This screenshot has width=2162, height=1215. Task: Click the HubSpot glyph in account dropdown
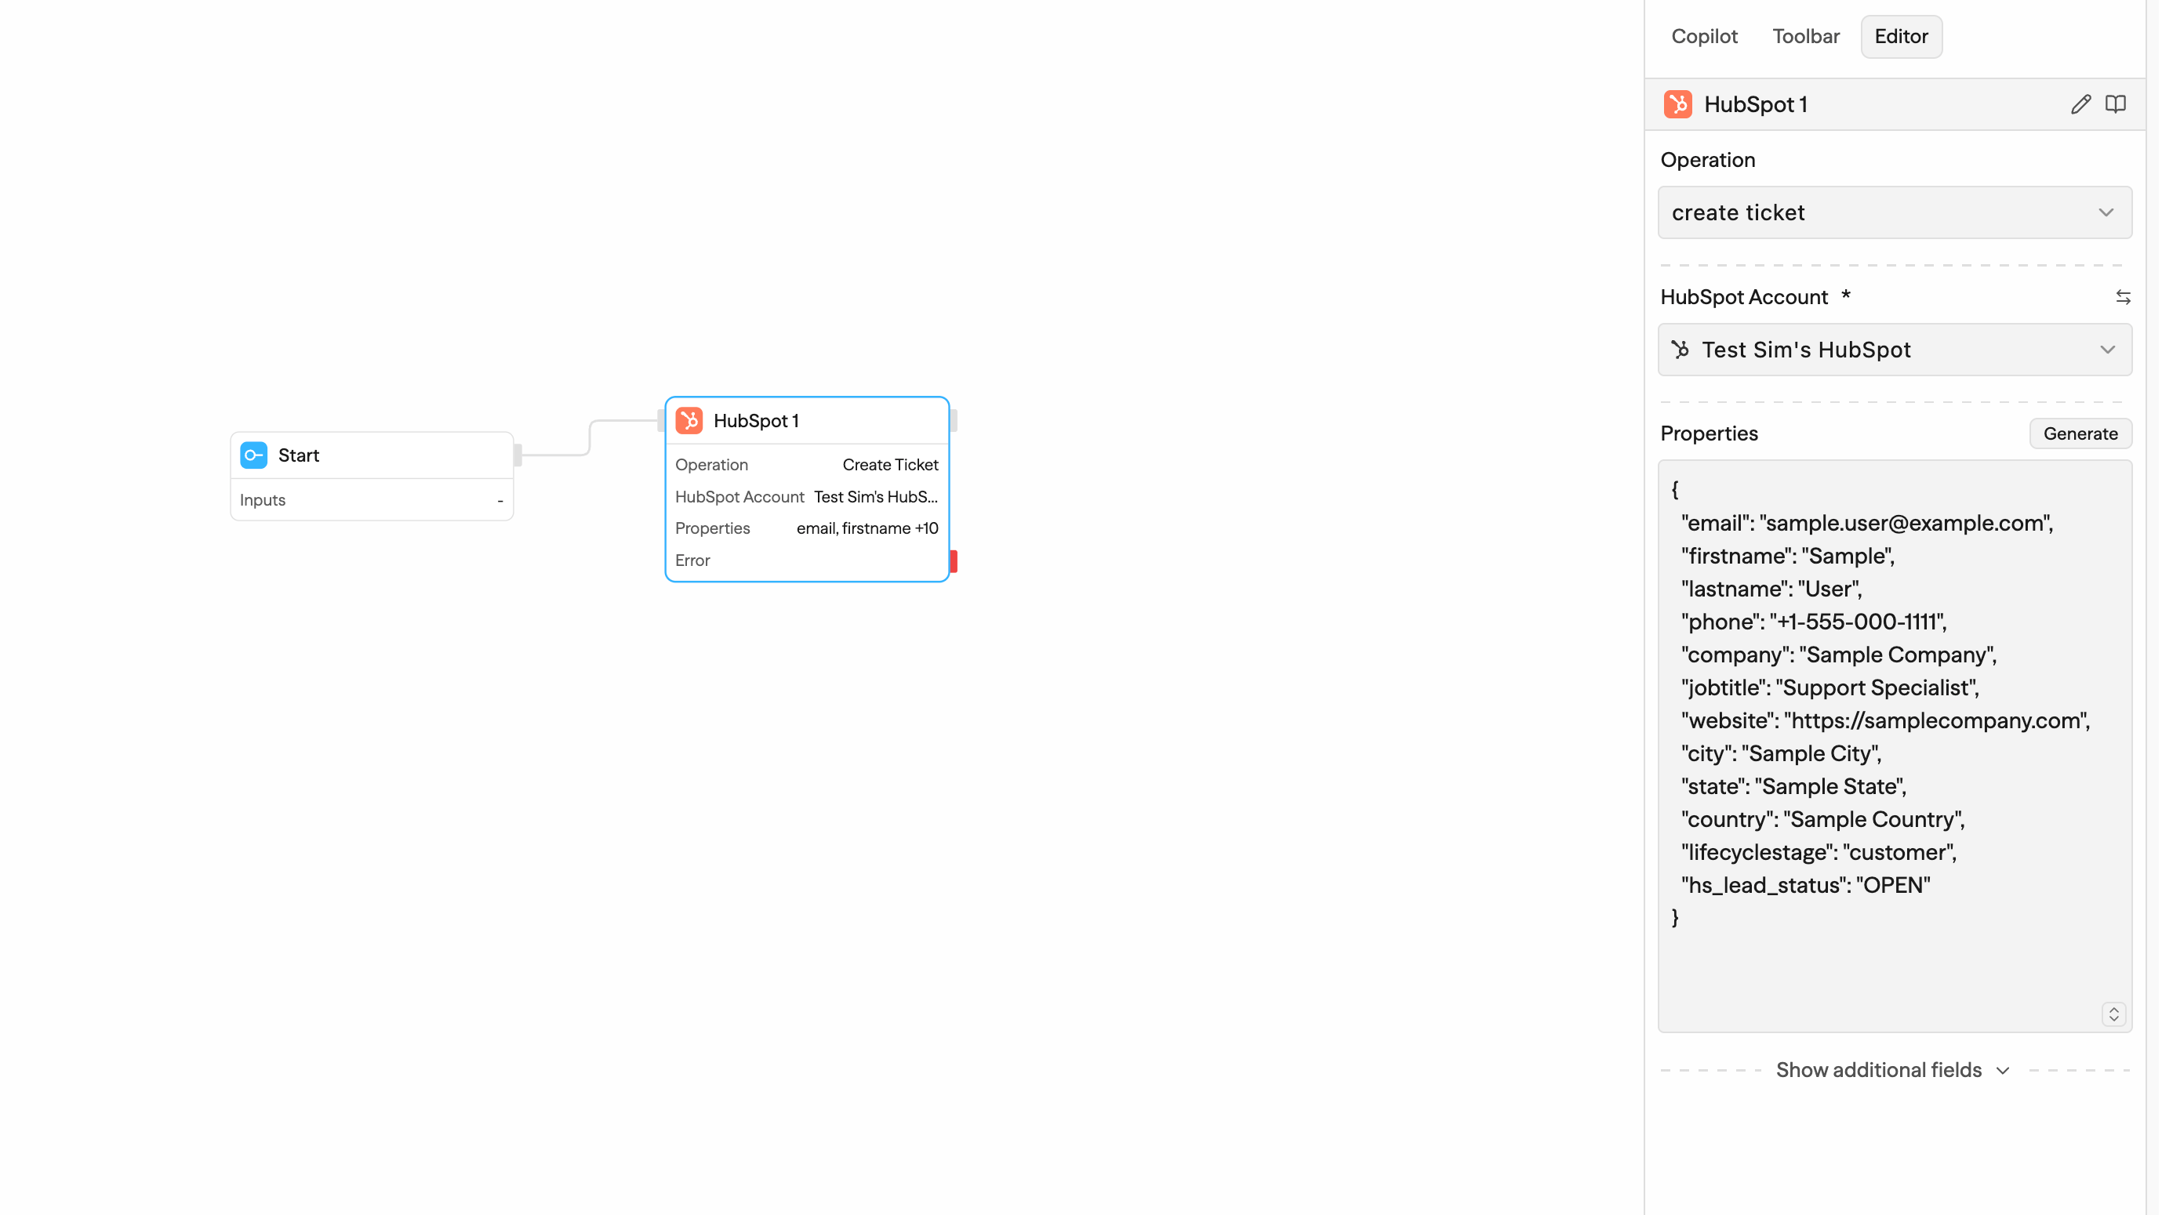click(1681, 349)
